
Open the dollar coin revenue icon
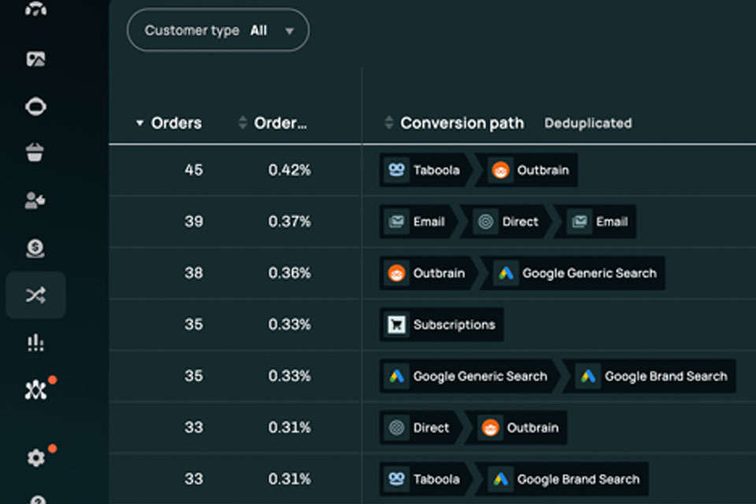[35, 248]
